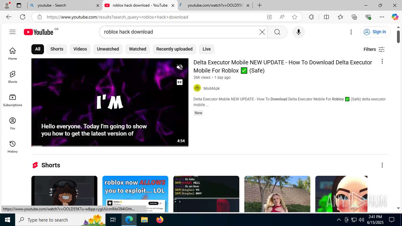Open the search Filters panel
The image size is (402, 226).
tap(374, 49)
